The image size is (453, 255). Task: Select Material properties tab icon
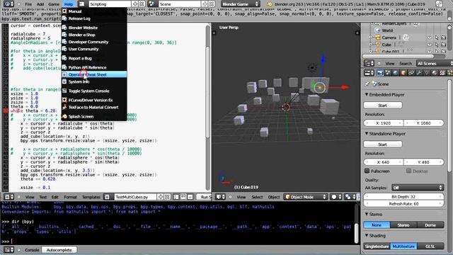tap(435, 73)
